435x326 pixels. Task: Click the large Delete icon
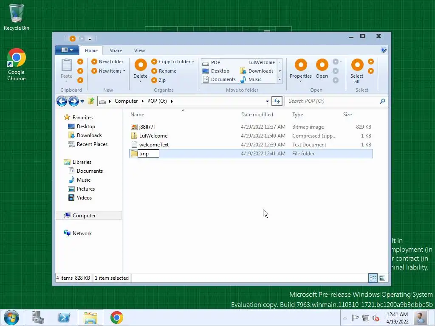click(141, 65)
